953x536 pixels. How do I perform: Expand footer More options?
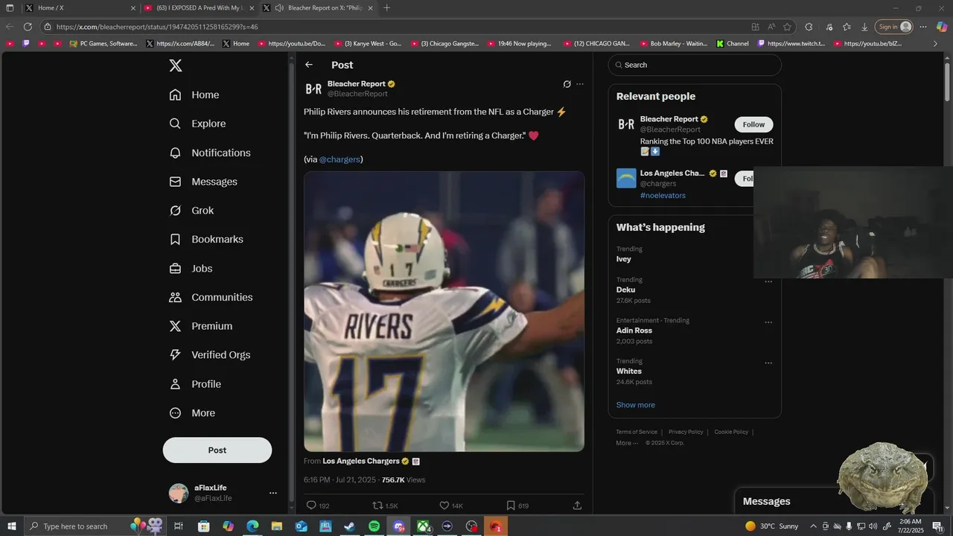627,443
